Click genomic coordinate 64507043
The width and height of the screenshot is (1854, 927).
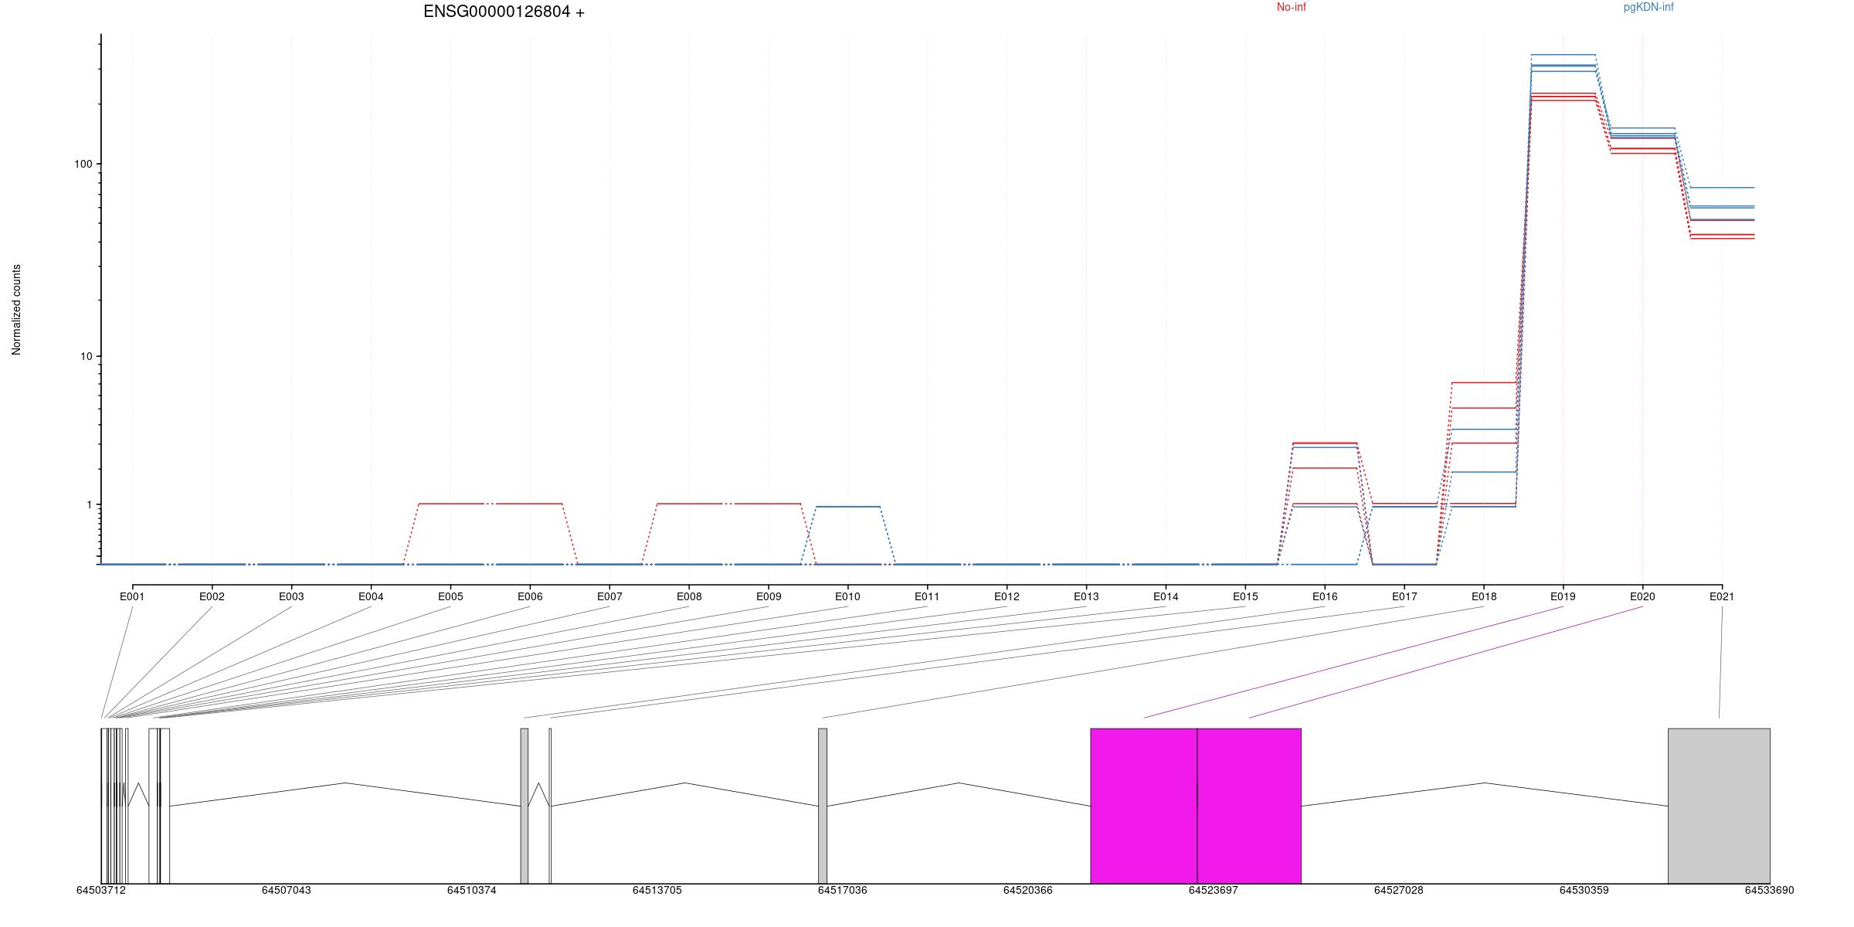pos(286,890)
